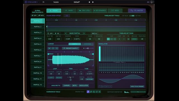This screenshot has height=101, width=179.
Task: Copy global partials edits
Action: pyautogui.click(x=34, y=15)
